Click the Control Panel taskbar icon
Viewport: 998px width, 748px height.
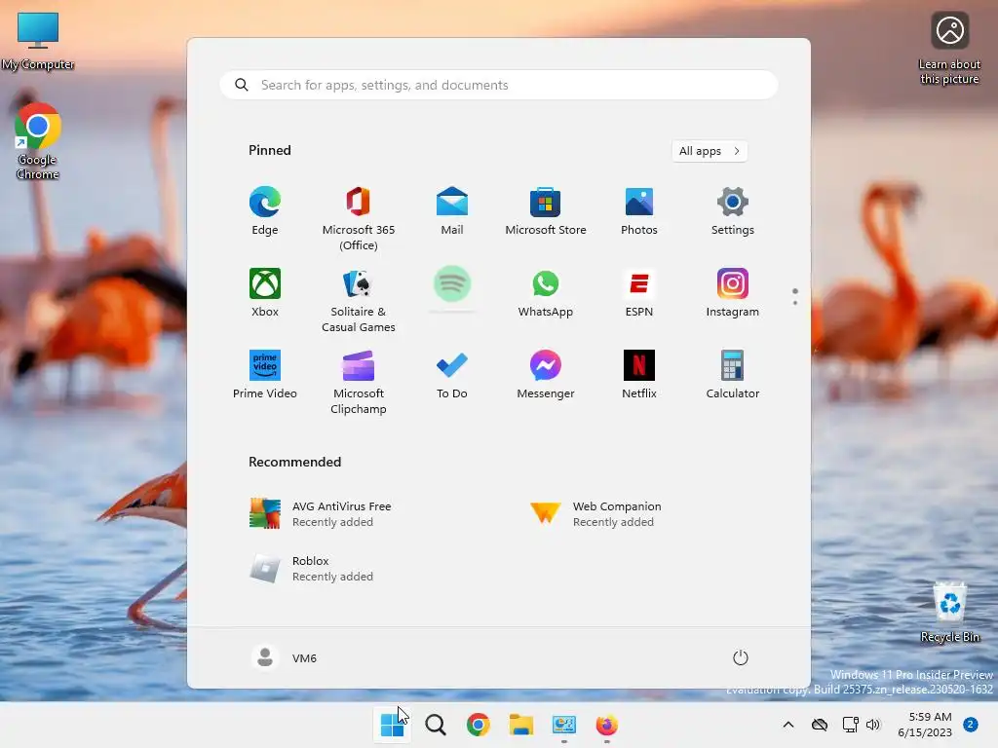point(564,725)
